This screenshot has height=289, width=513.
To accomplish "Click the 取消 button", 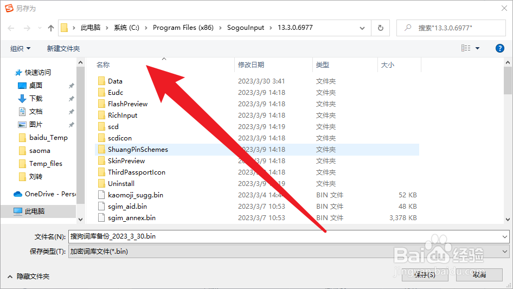I will pyautogui.click(x=479, y=274).
